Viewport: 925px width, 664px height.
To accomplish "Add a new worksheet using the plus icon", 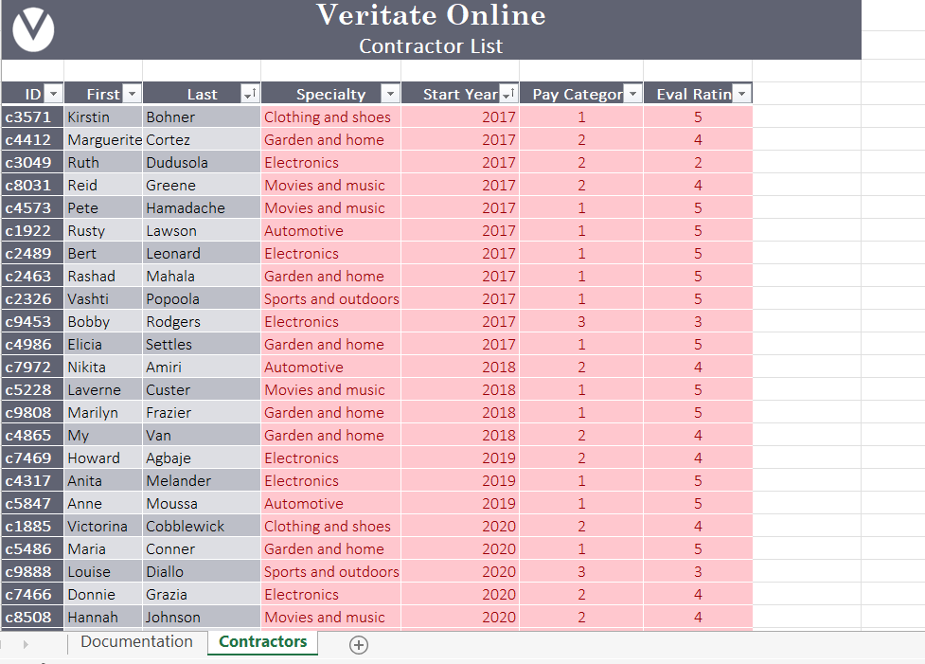I will tap(358, 644).
